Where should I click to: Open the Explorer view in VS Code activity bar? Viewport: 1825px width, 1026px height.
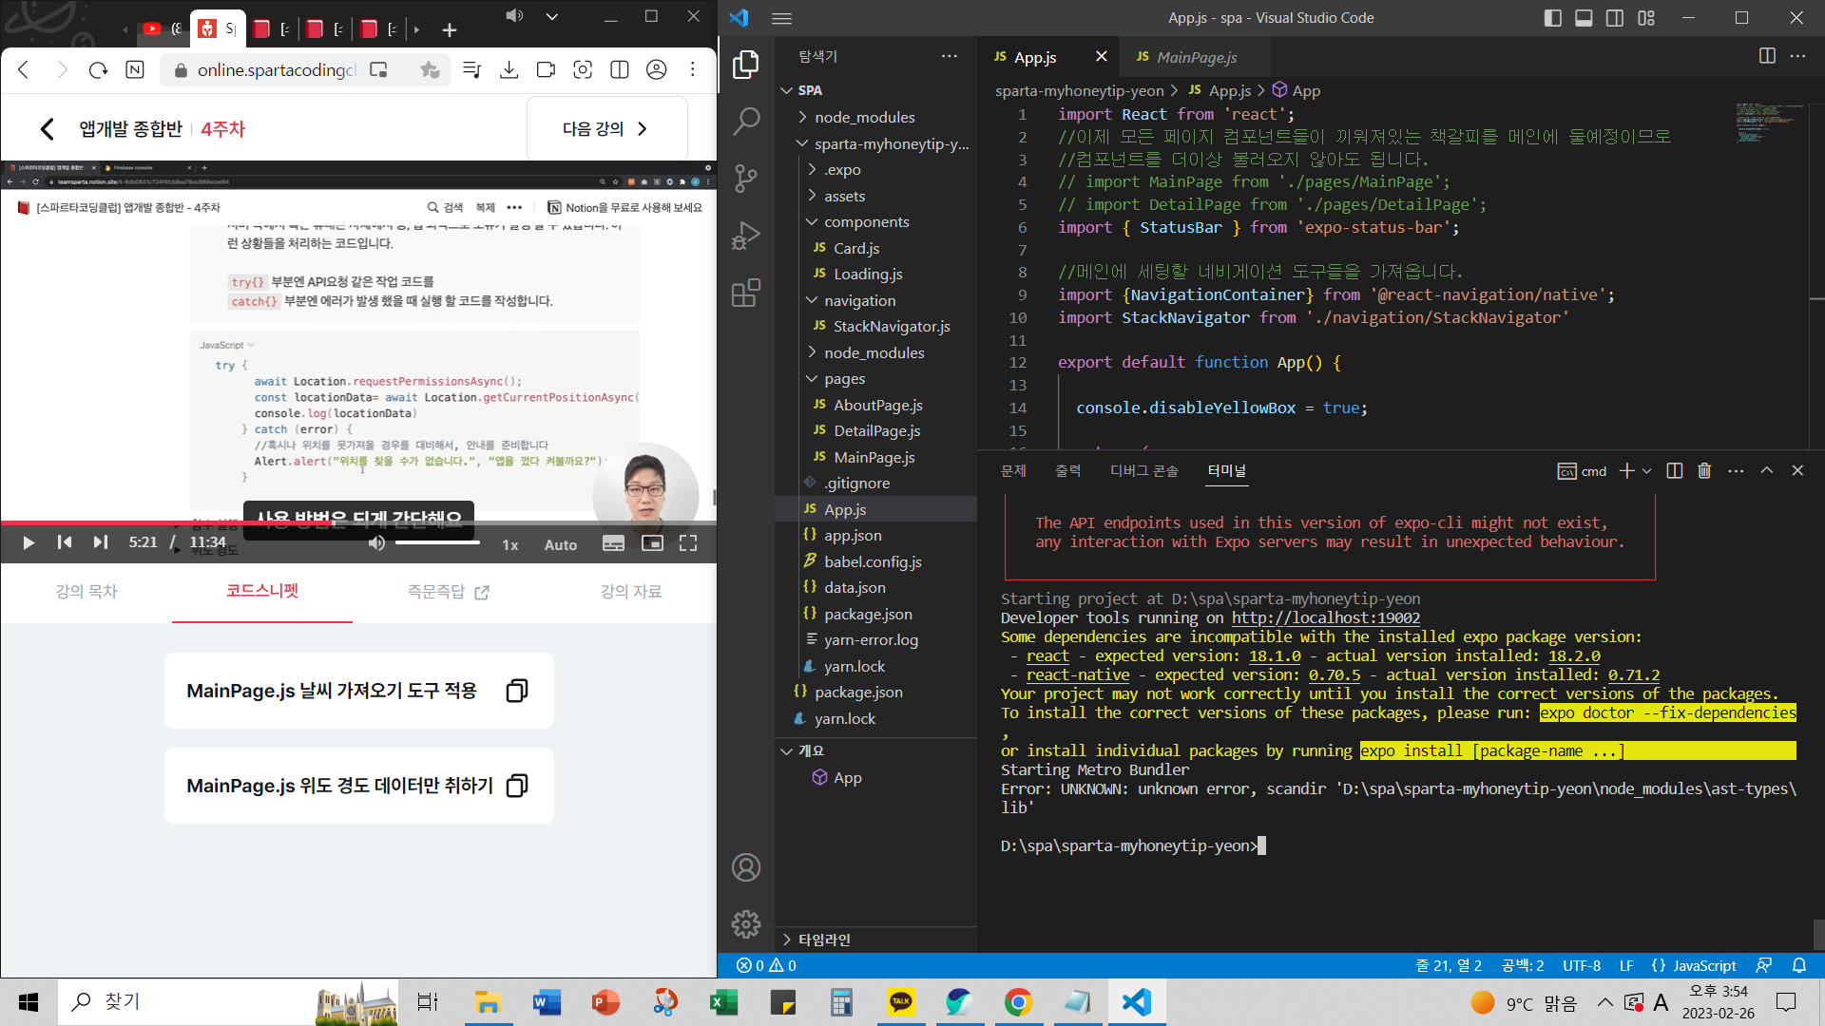(746, 65)
